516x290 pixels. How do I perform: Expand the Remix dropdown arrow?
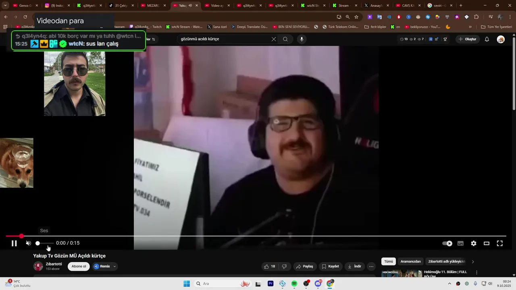point(114,266)
